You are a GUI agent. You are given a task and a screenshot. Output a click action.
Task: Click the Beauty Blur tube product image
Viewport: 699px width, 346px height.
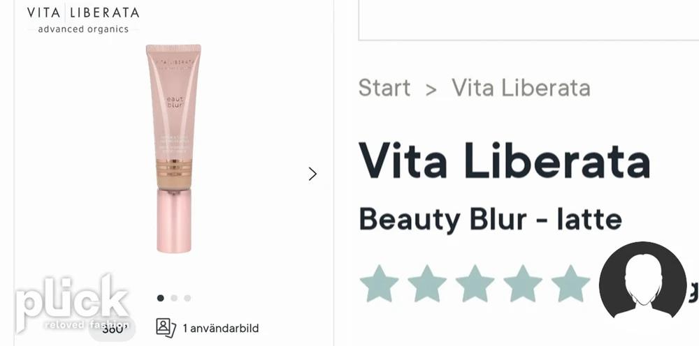coord(173,148)
